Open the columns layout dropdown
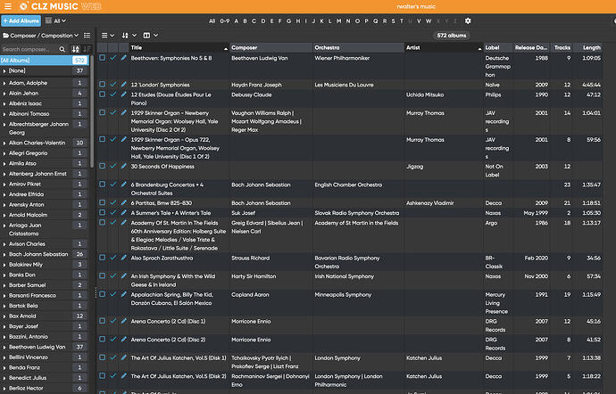 [151, 36]
